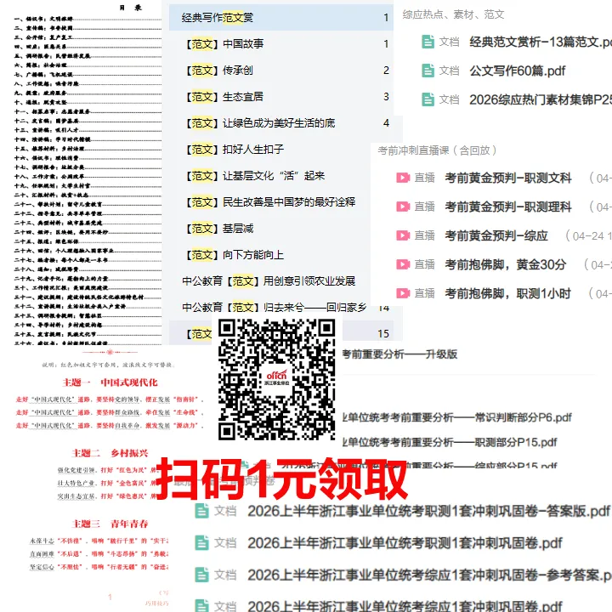This screenshot has width=612, height=612.
Task: Open live class 考前黄金预判-综应
Action: (x=496, y=235)
